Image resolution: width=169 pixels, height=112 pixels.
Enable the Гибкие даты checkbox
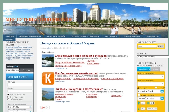pyautogui.click(x=8, y=99)
